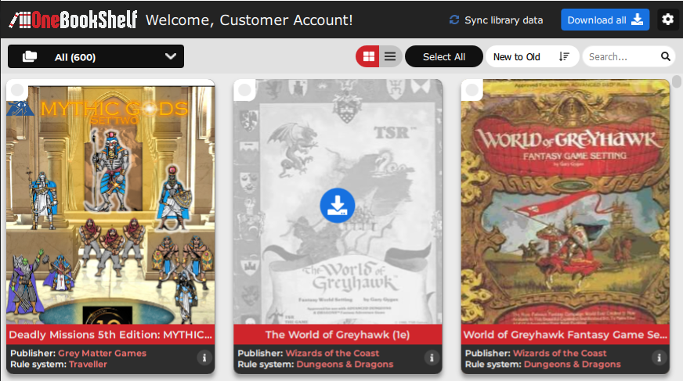The width and height of the screenshot is (683, 381).
Task: Show info for World of Greyhawk Fantasy Game Setting
Action: [658, 358]
